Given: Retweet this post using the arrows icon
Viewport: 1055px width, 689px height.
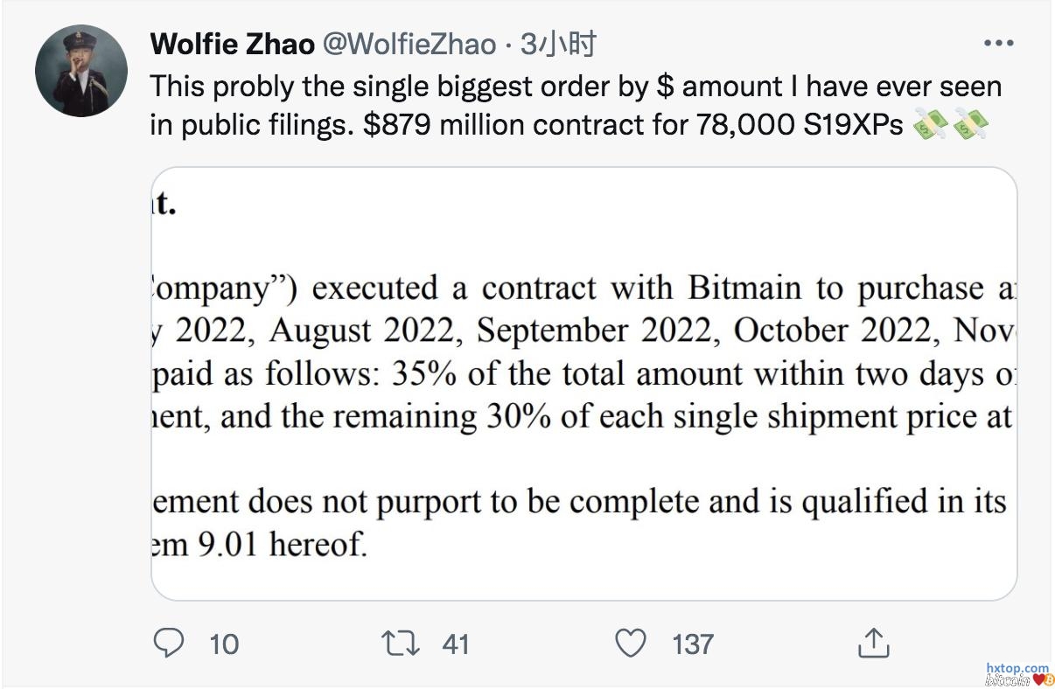Looking at the screenshot, I should (402, 644).
